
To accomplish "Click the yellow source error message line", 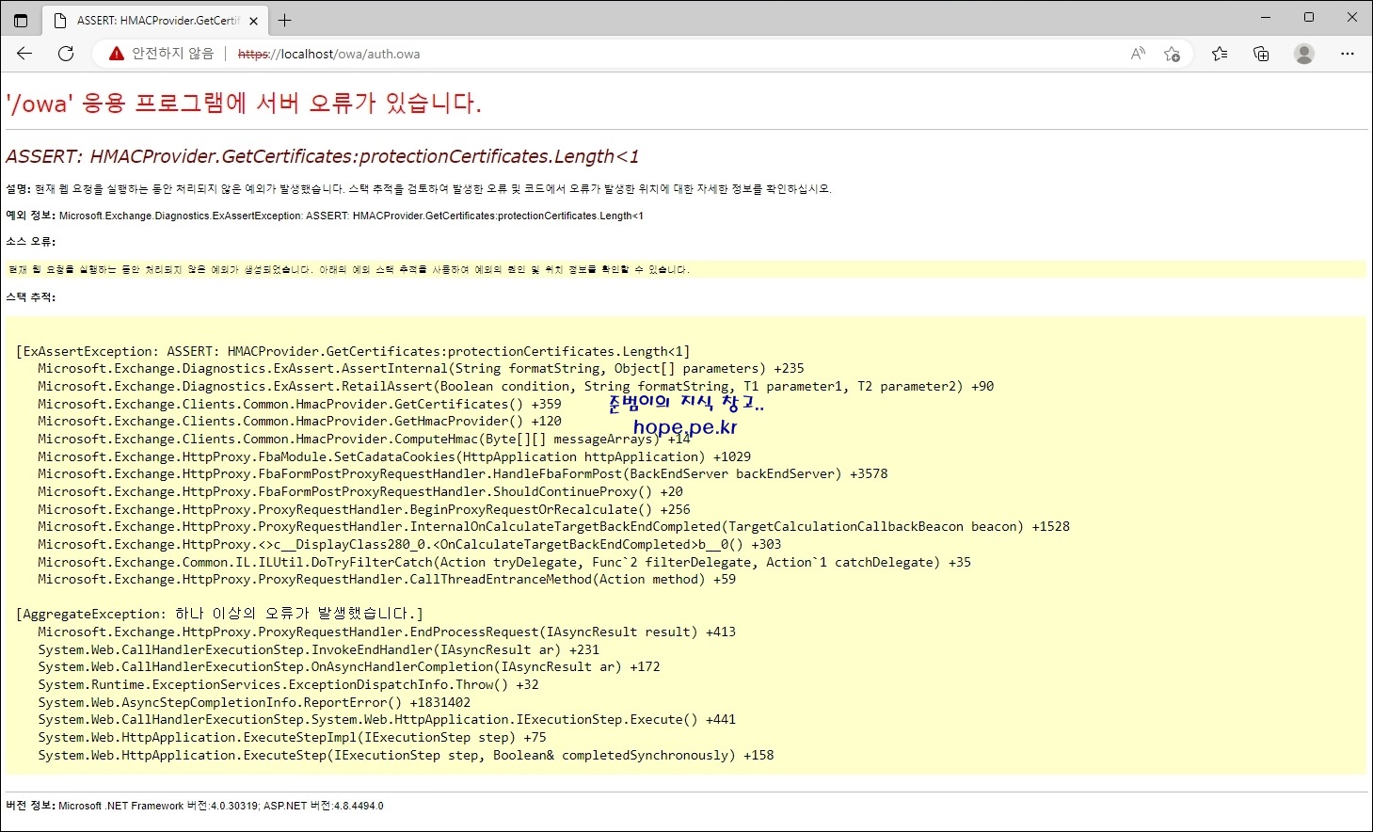I will pyautogui.click(x=685, y=269).
